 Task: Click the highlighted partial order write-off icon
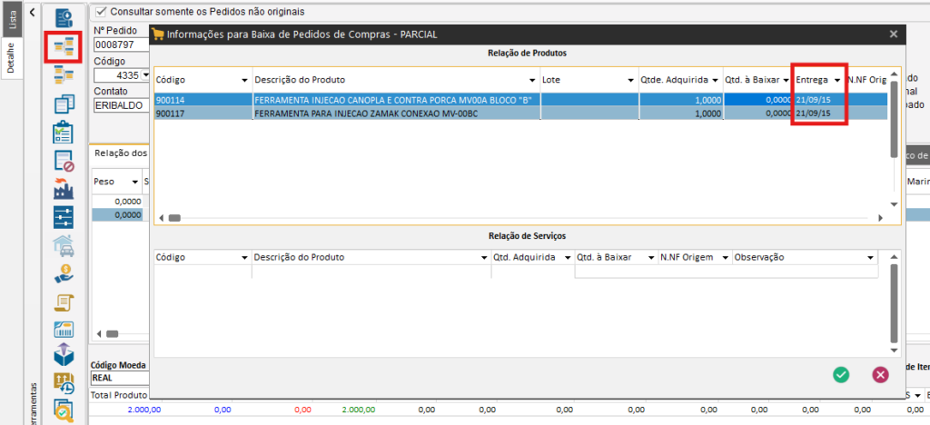pos(64,45)
